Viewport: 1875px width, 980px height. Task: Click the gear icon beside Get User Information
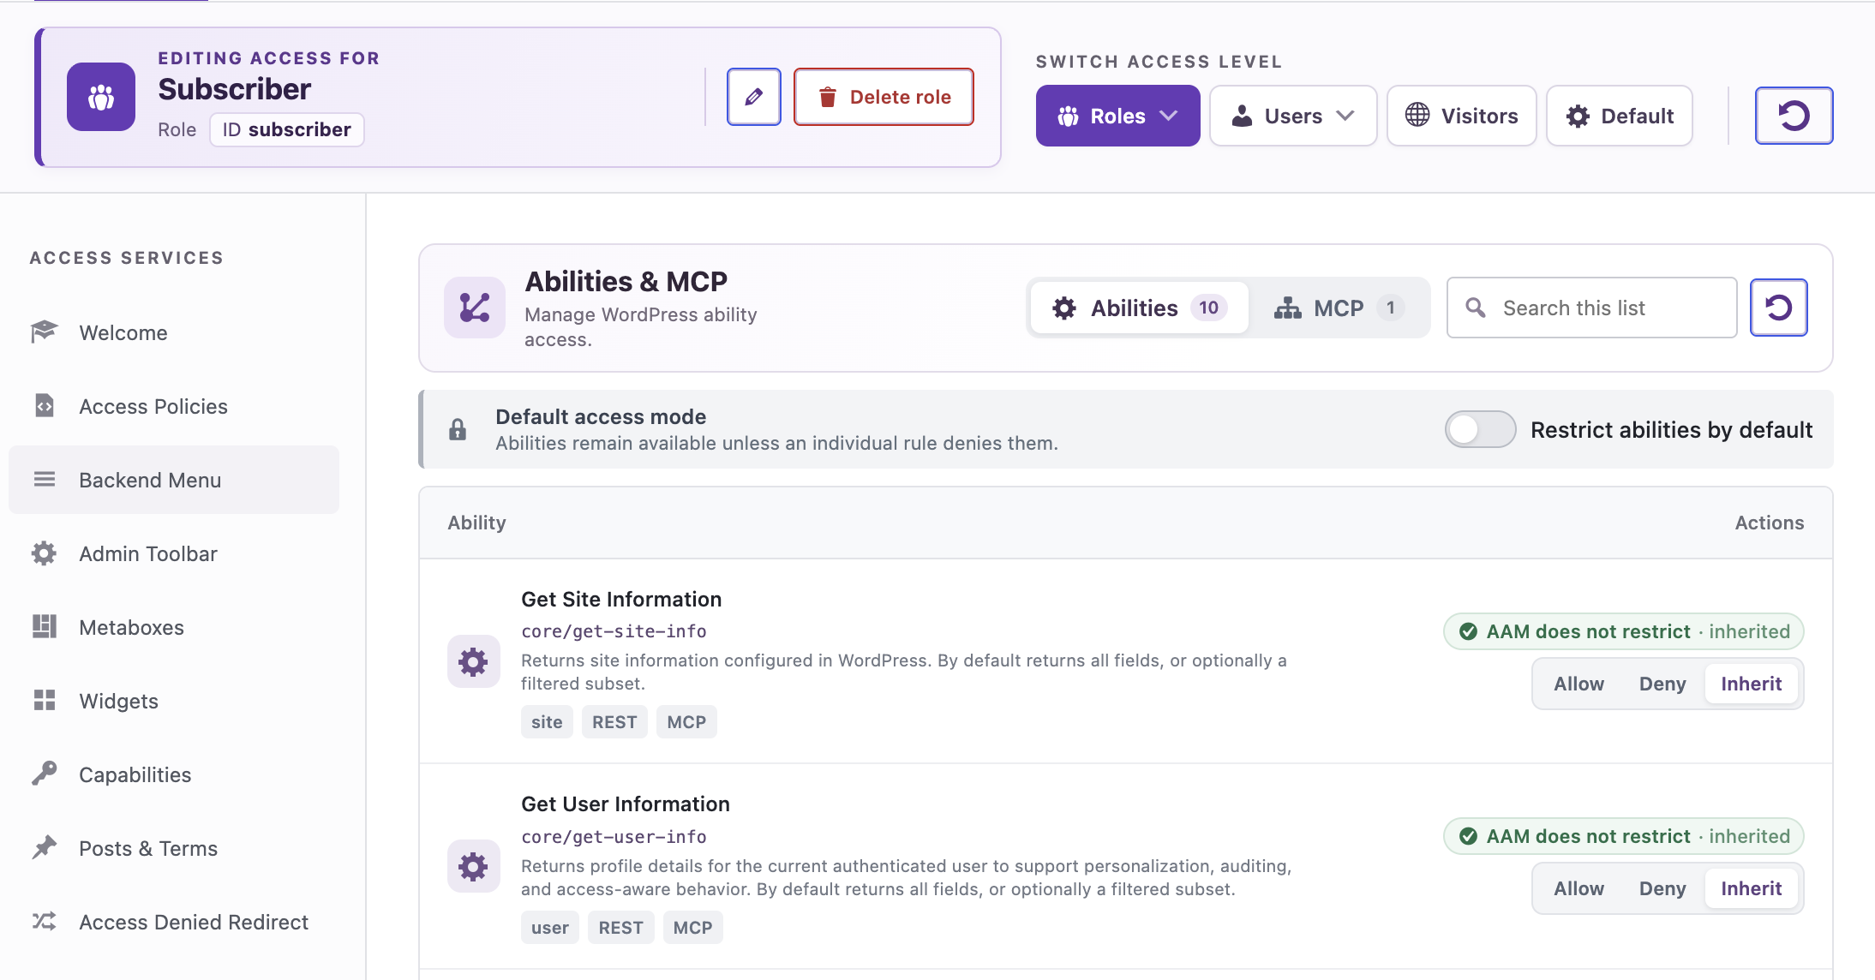(473, 866)
